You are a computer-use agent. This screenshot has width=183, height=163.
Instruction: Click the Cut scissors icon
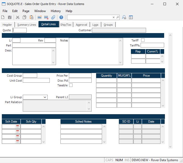coord(18,17)
